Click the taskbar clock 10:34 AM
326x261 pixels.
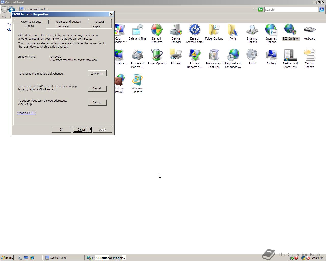point(317,258)
